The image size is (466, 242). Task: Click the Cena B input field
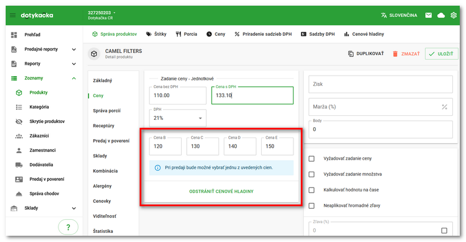165,147
